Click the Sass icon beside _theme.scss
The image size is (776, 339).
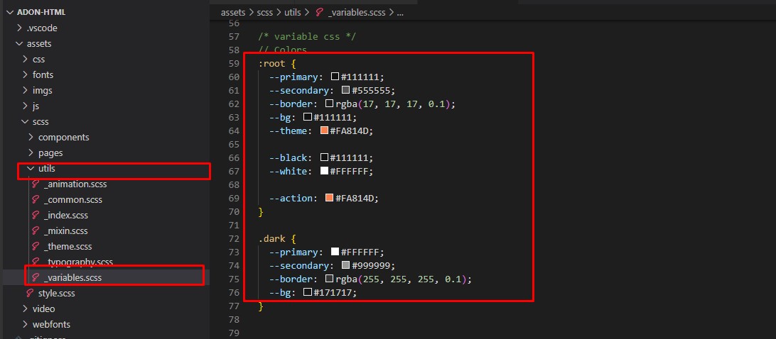click(36, 246)
